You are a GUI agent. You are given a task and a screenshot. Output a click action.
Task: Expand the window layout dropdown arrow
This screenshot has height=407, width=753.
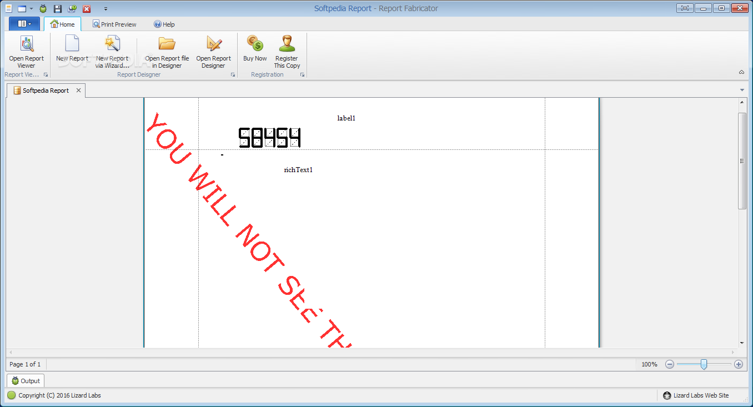point(31,9)
